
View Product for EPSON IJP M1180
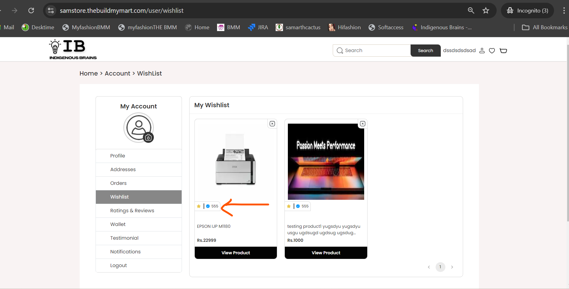tap(236, 253)
